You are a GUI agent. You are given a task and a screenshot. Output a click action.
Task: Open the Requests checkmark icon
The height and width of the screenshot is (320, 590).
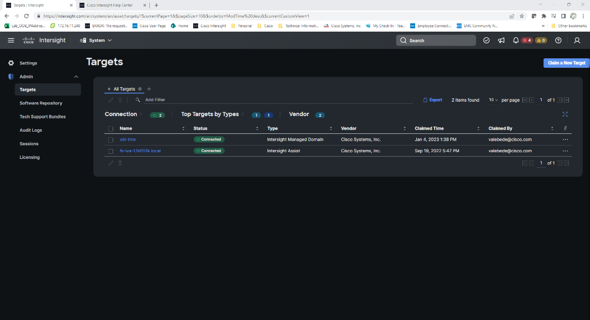[486, 41]
